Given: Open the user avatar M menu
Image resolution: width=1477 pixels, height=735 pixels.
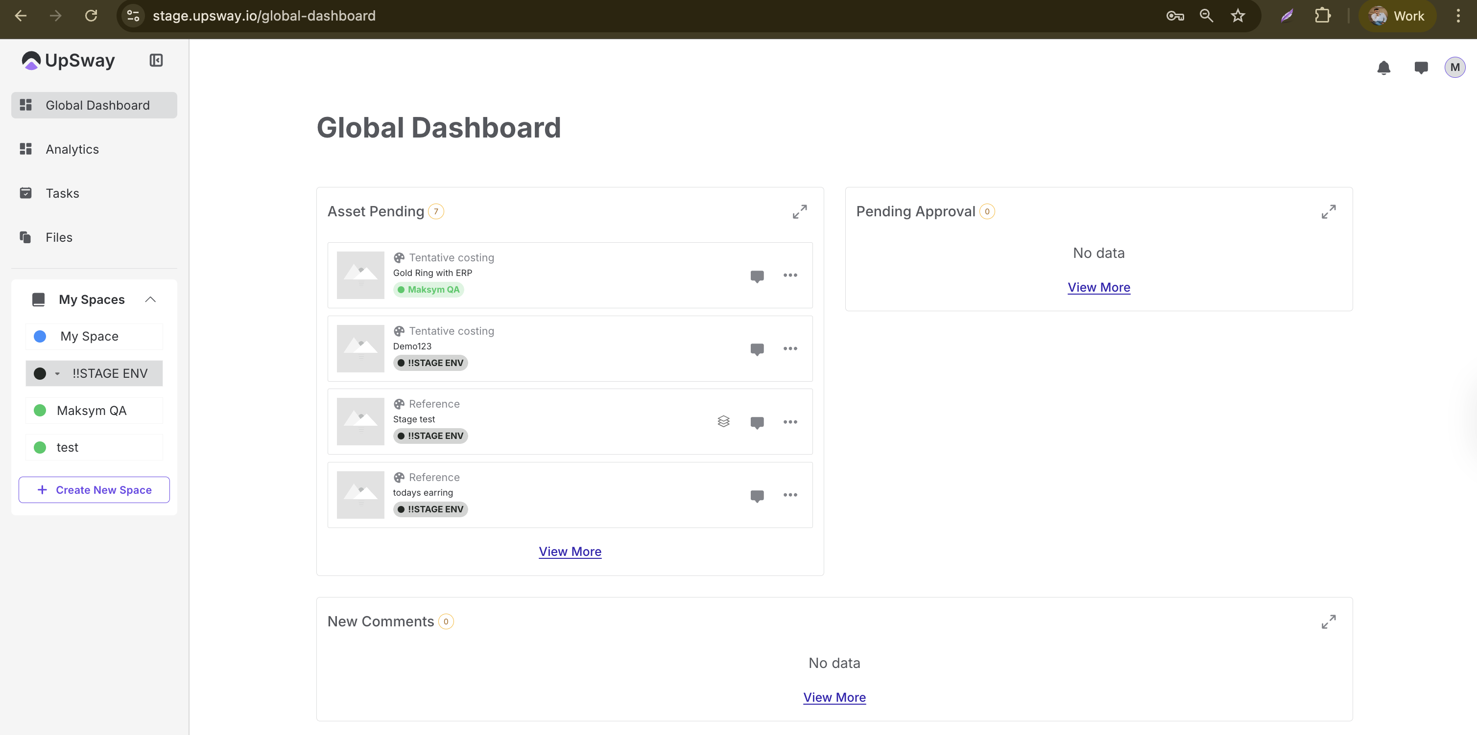Looking at the screenshot, I should pyautogui.click(x=1454, y=68).
